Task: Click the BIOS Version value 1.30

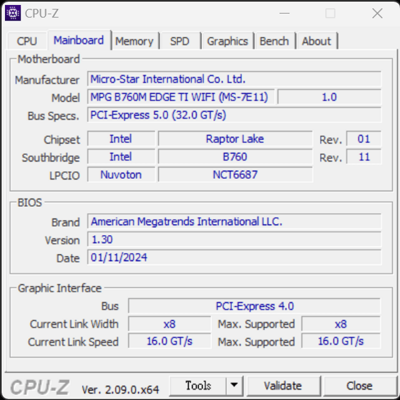Action: 234,239
